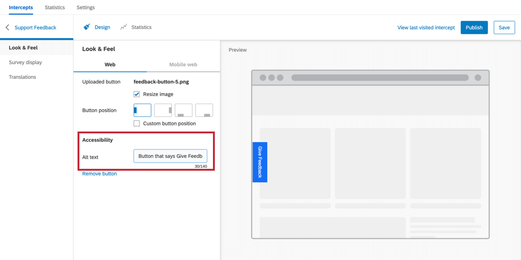Select the right-side button position icon
Viewport: 521px width, 260px height.
(x=163, y=110)
